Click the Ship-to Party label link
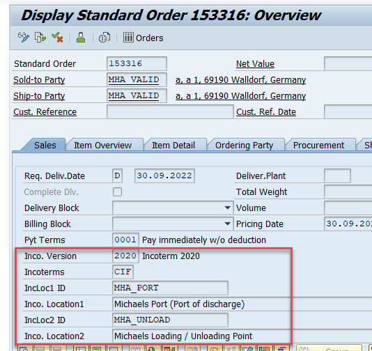 tap(39, 96)
